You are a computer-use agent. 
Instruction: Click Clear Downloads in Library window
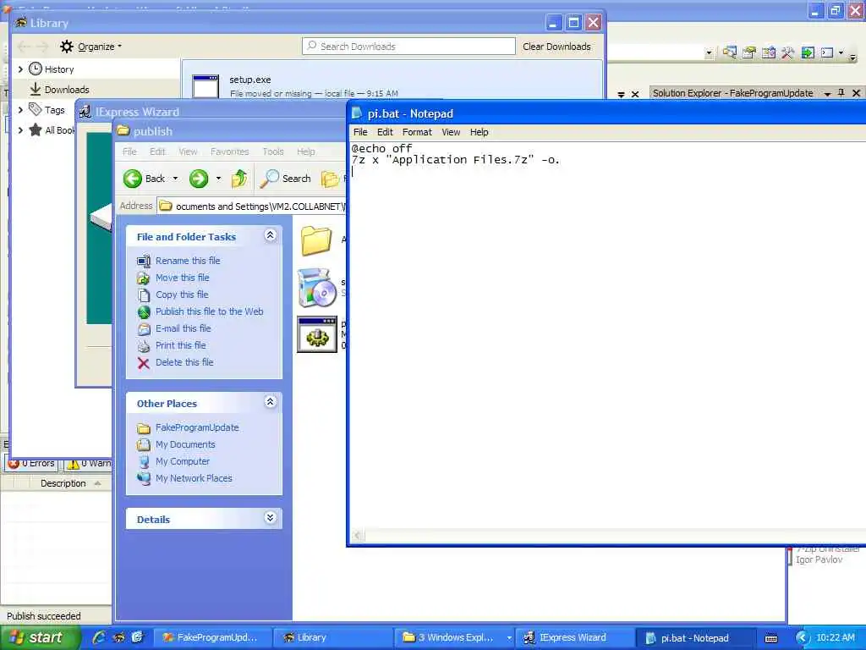[556, 47]
